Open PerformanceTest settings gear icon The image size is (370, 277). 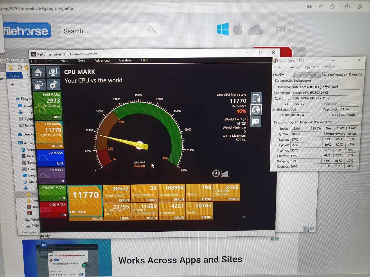[x=53, y=85]
